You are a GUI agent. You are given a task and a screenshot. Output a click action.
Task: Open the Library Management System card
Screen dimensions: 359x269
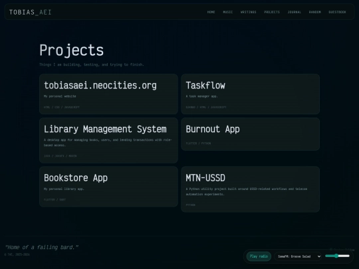[108, 140]
